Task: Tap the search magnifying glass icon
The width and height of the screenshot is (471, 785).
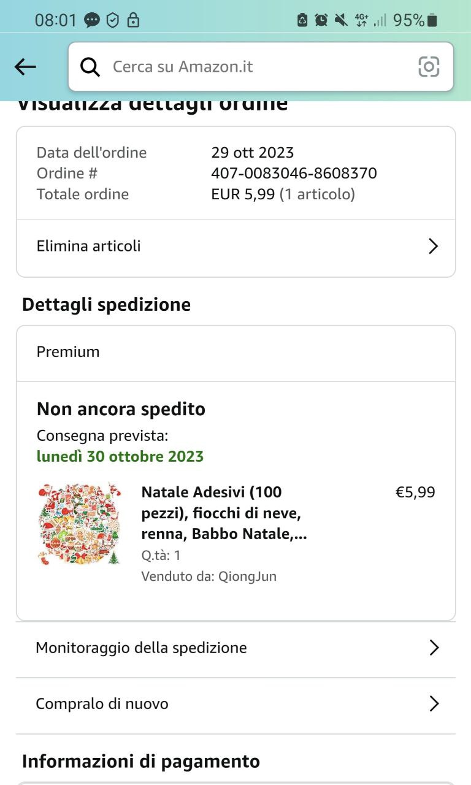Action: (90, 67)
